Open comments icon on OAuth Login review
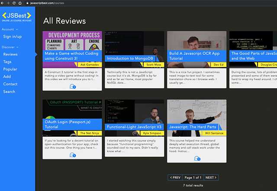The height and width of the screenshot is (191, 277). [x=73, y=155]
